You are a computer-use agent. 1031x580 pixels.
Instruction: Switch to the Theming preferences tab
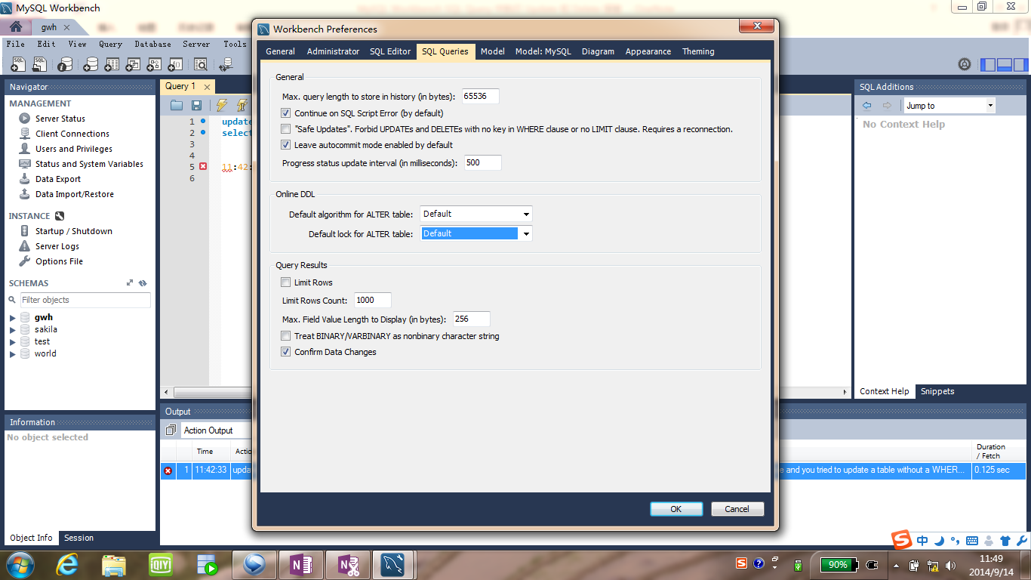(698, 51)
